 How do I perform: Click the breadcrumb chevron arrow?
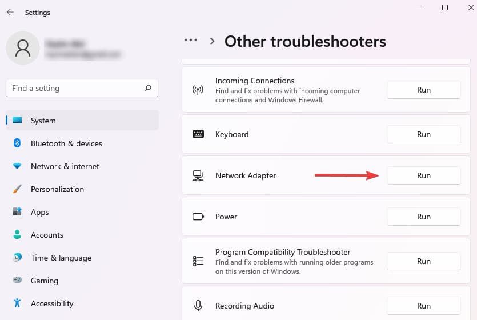click(213, 41)
